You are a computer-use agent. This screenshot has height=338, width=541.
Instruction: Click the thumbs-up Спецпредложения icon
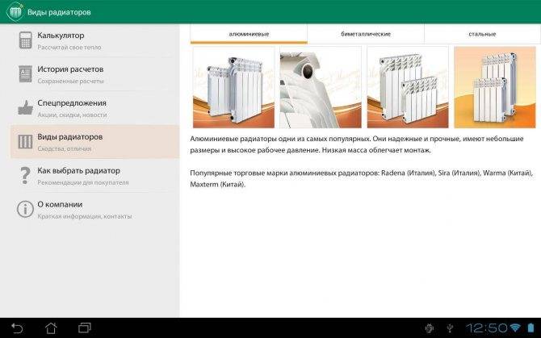pyautogui.click(x=25, y=107)
